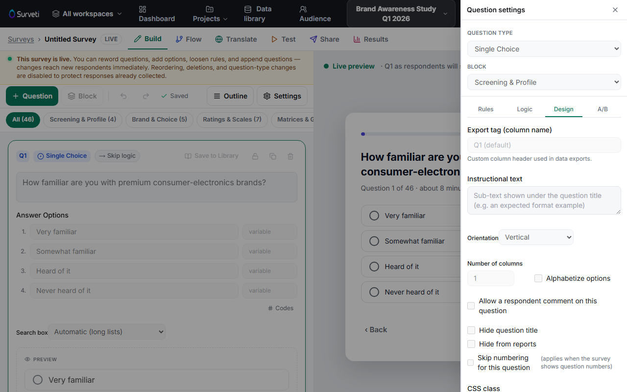Click the Block layers button

[x=82, y=96]
